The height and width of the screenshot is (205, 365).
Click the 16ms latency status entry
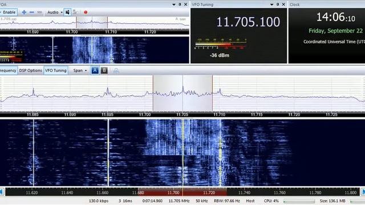(128, 201)
